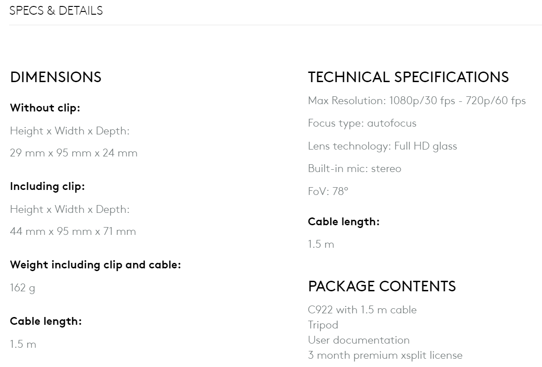The height and width of the screenshot is (367, 542).
Task: Click the 'Focus type: autofocus' line
Action: (362, 123)
